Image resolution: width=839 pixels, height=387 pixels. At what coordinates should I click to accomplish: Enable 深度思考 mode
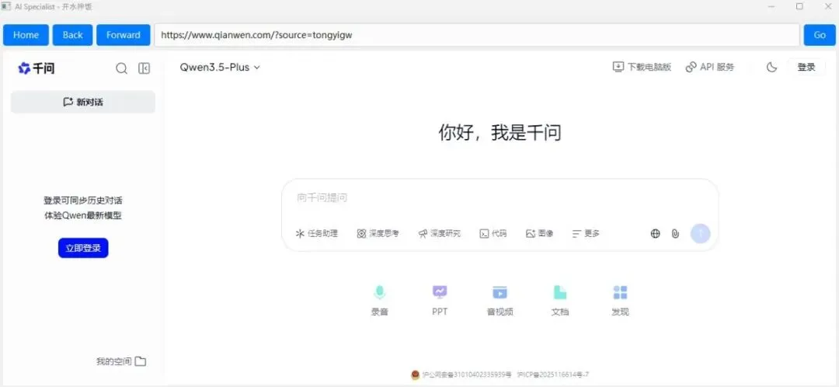point(378,233)
